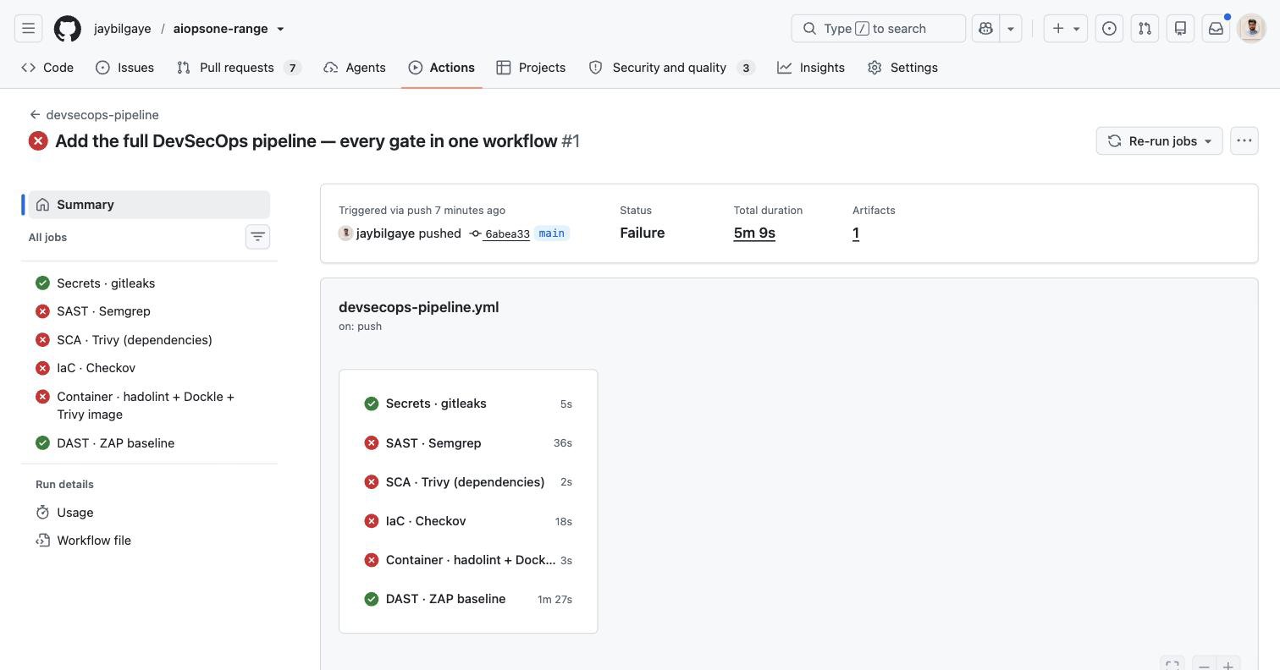This screenshot has height=670, width=1280.
Task: Open the Copilot chat icon
Action: pos(985,28)
